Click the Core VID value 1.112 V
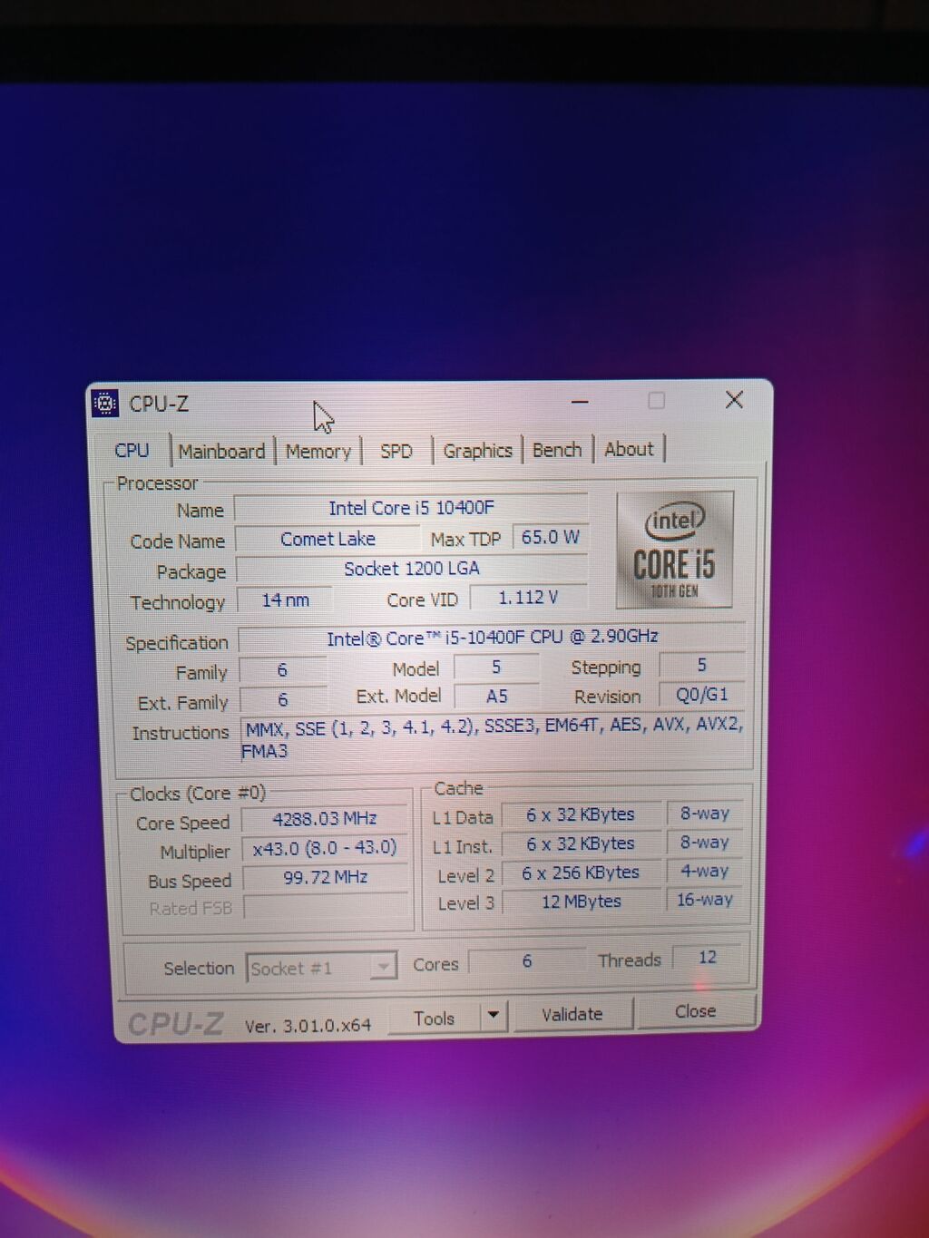 pos(529,598)
